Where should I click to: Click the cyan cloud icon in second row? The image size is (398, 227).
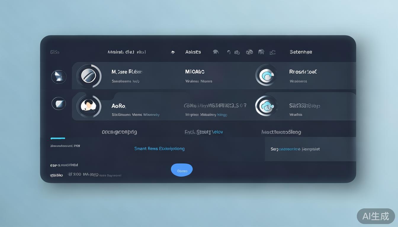click(267, 106)
